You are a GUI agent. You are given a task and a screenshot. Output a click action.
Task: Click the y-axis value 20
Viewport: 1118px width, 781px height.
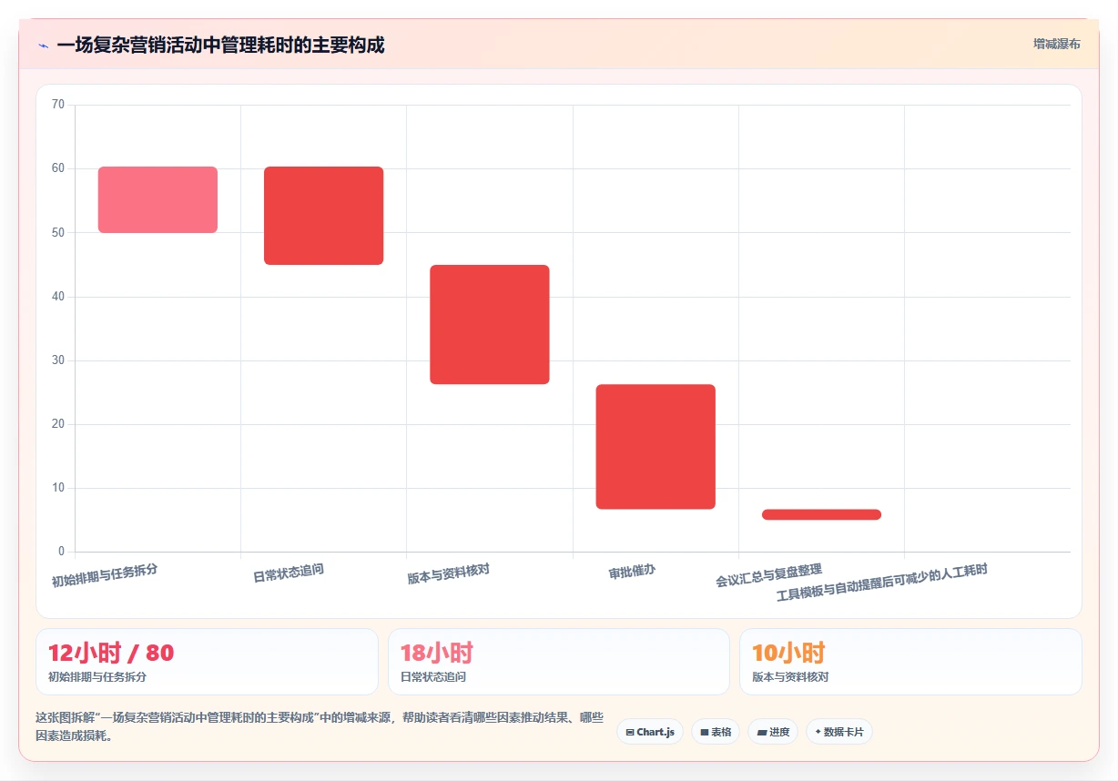pyautogui.click(x=58, y=424)
